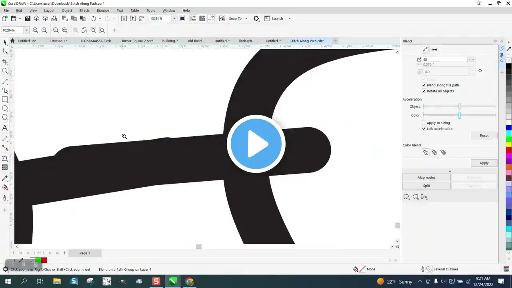Play the video overlay

coord(256,144)
